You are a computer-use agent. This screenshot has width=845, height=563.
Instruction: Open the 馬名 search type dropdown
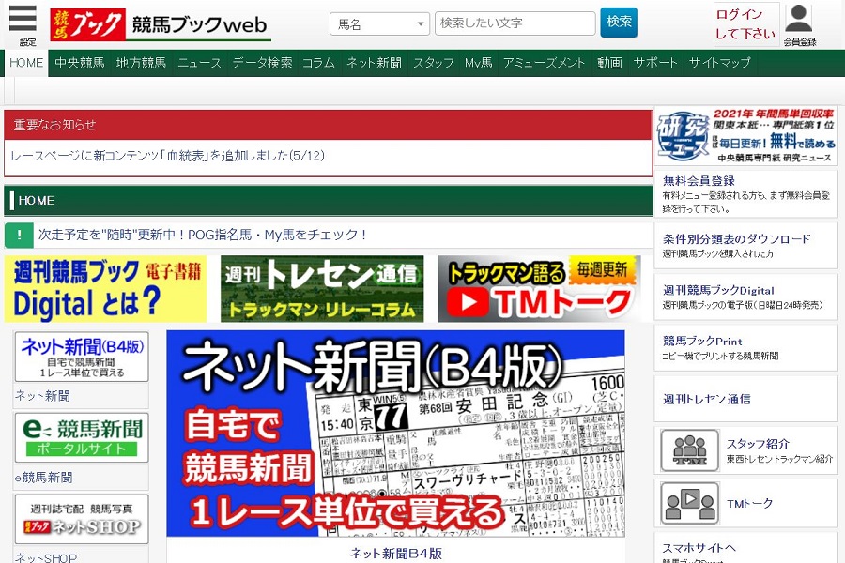[x=379, y=24]
